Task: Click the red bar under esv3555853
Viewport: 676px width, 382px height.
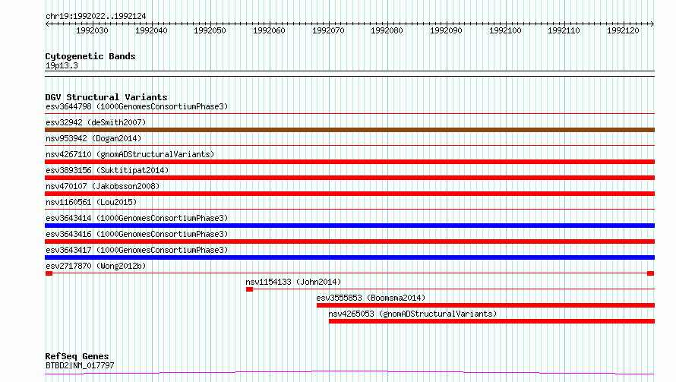Action: 486,305
